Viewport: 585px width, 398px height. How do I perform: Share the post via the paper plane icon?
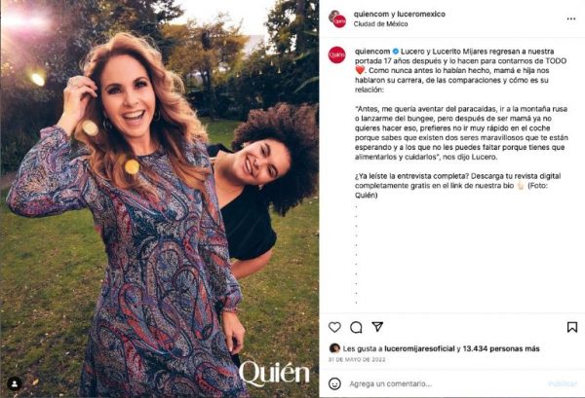(x=377, y=327)
